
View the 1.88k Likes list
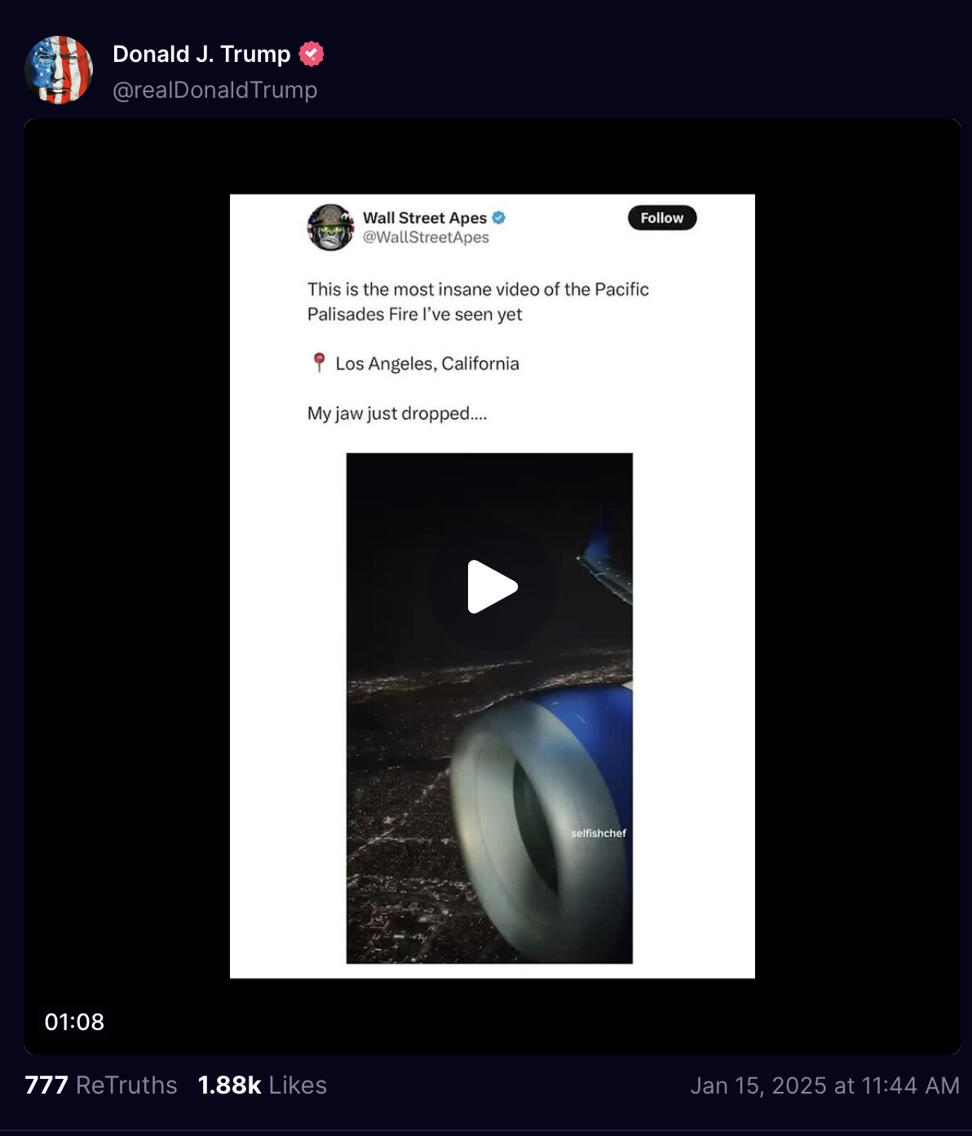click(262, 1085)
